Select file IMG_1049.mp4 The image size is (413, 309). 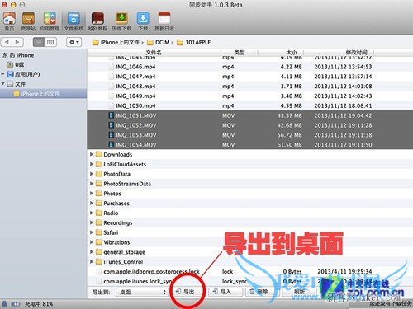(250, 96)
